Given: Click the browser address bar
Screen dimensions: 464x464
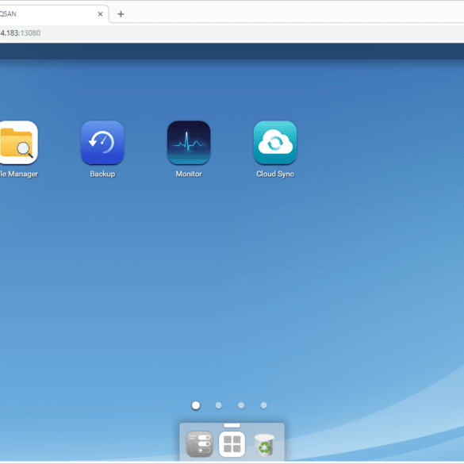Looking at the screenshot, I should 232,33.
